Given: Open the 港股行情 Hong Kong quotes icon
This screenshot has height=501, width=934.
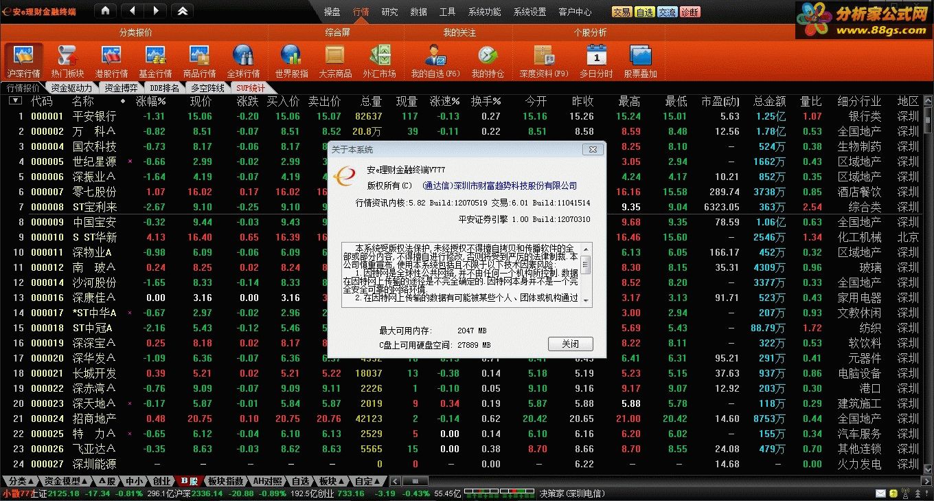Looking at the screenshot, I should coord(111,60).
